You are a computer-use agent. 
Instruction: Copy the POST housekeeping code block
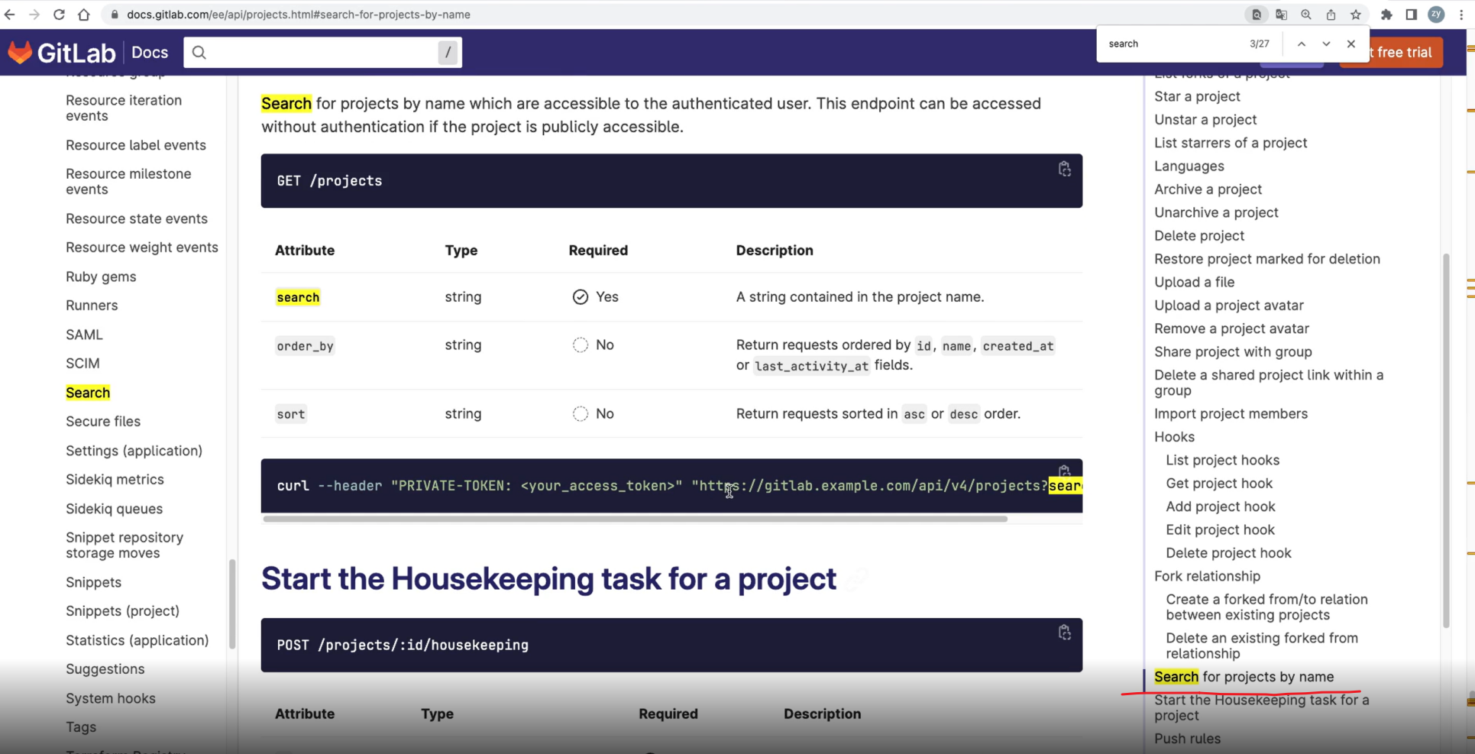pos(1064,633)
